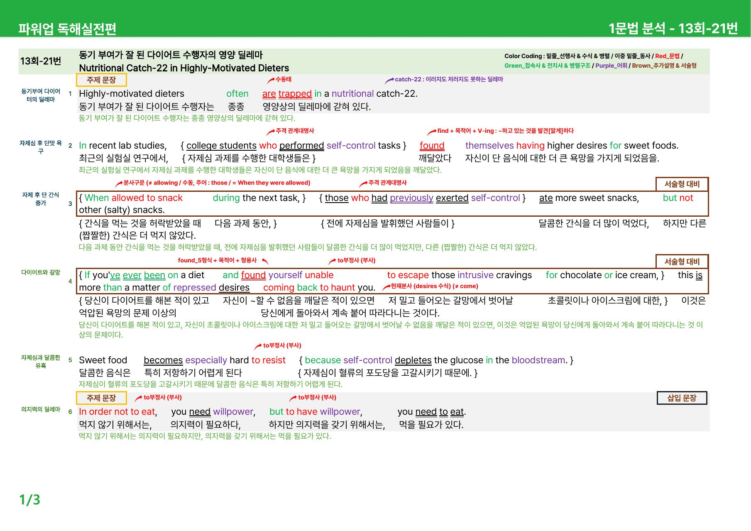
Task: Click the green translation '최근의 실험실 연구에서 자제심 과제를…'
Action: [260, 170]
